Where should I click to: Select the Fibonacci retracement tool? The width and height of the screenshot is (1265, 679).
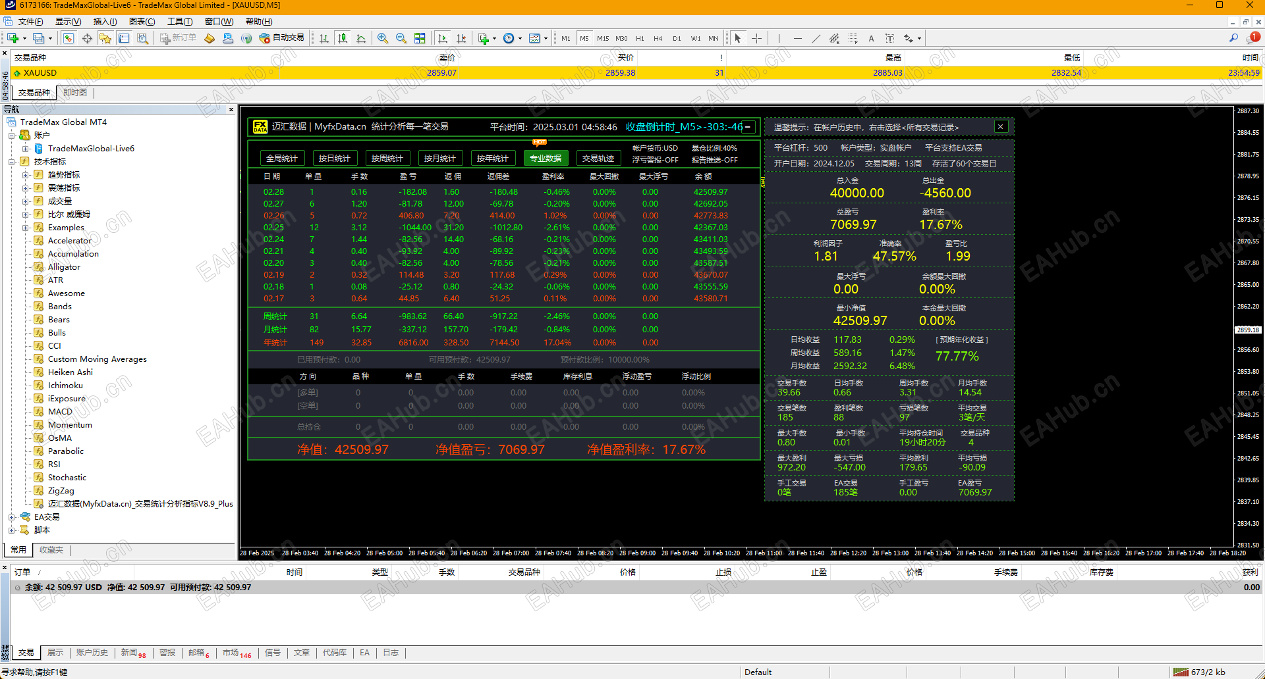coord(853,38)
